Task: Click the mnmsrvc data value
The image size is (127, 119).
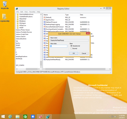Action: pyautogui.click(x=83, y=18)
